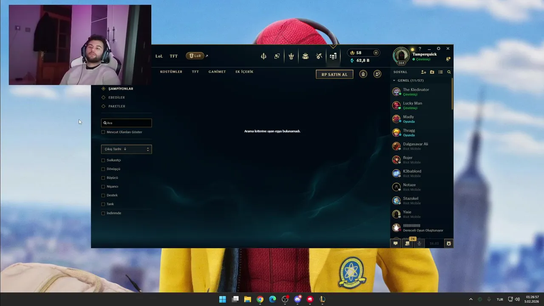544x306 pixels.
Task: Open the KOSTÜMLER store tab
Action: tap(171, 72)
